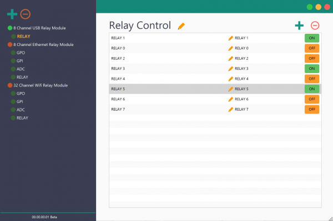Select 8 Channel USB Relay Module
This screenshot has width=333, height=221.
(x=39, y=28)
